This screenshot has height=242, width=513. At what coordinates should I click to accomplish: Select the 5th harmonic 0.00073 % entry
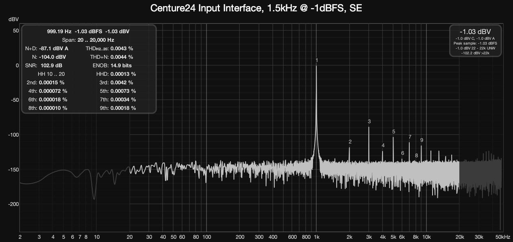tap(117, 91)
